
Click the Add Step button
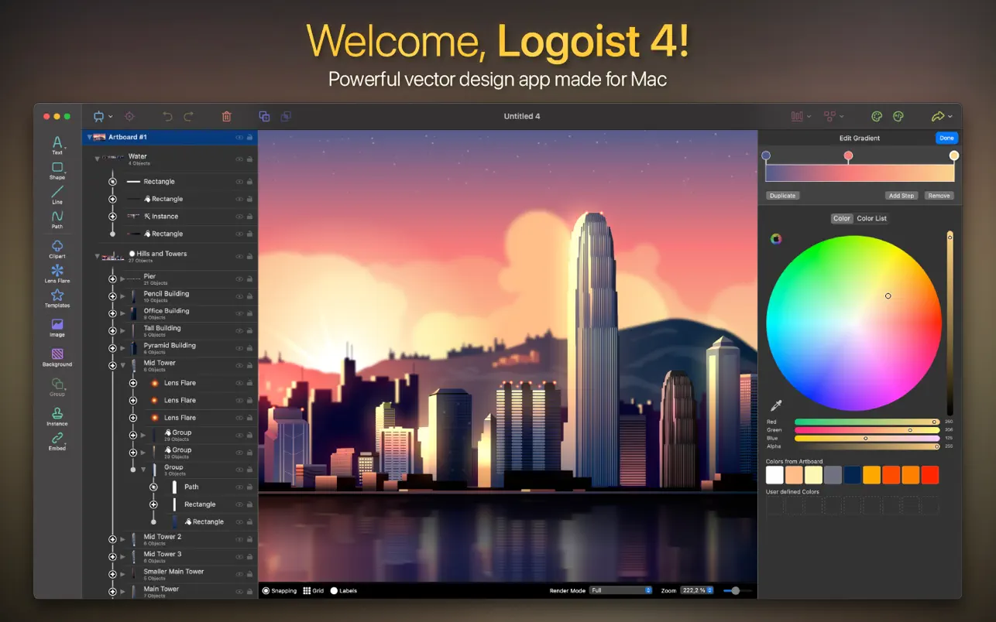[902, 196]
